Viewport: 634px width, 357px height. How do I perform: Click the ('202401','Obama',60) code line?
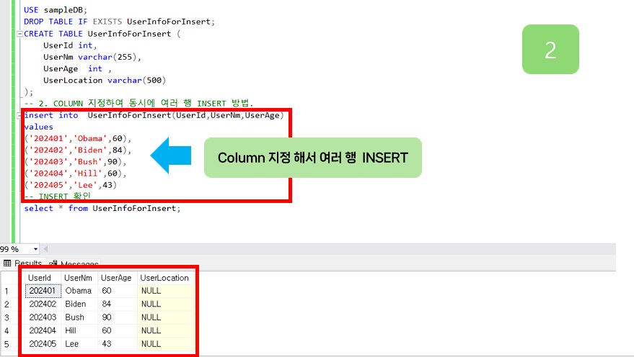coord(78,139)
